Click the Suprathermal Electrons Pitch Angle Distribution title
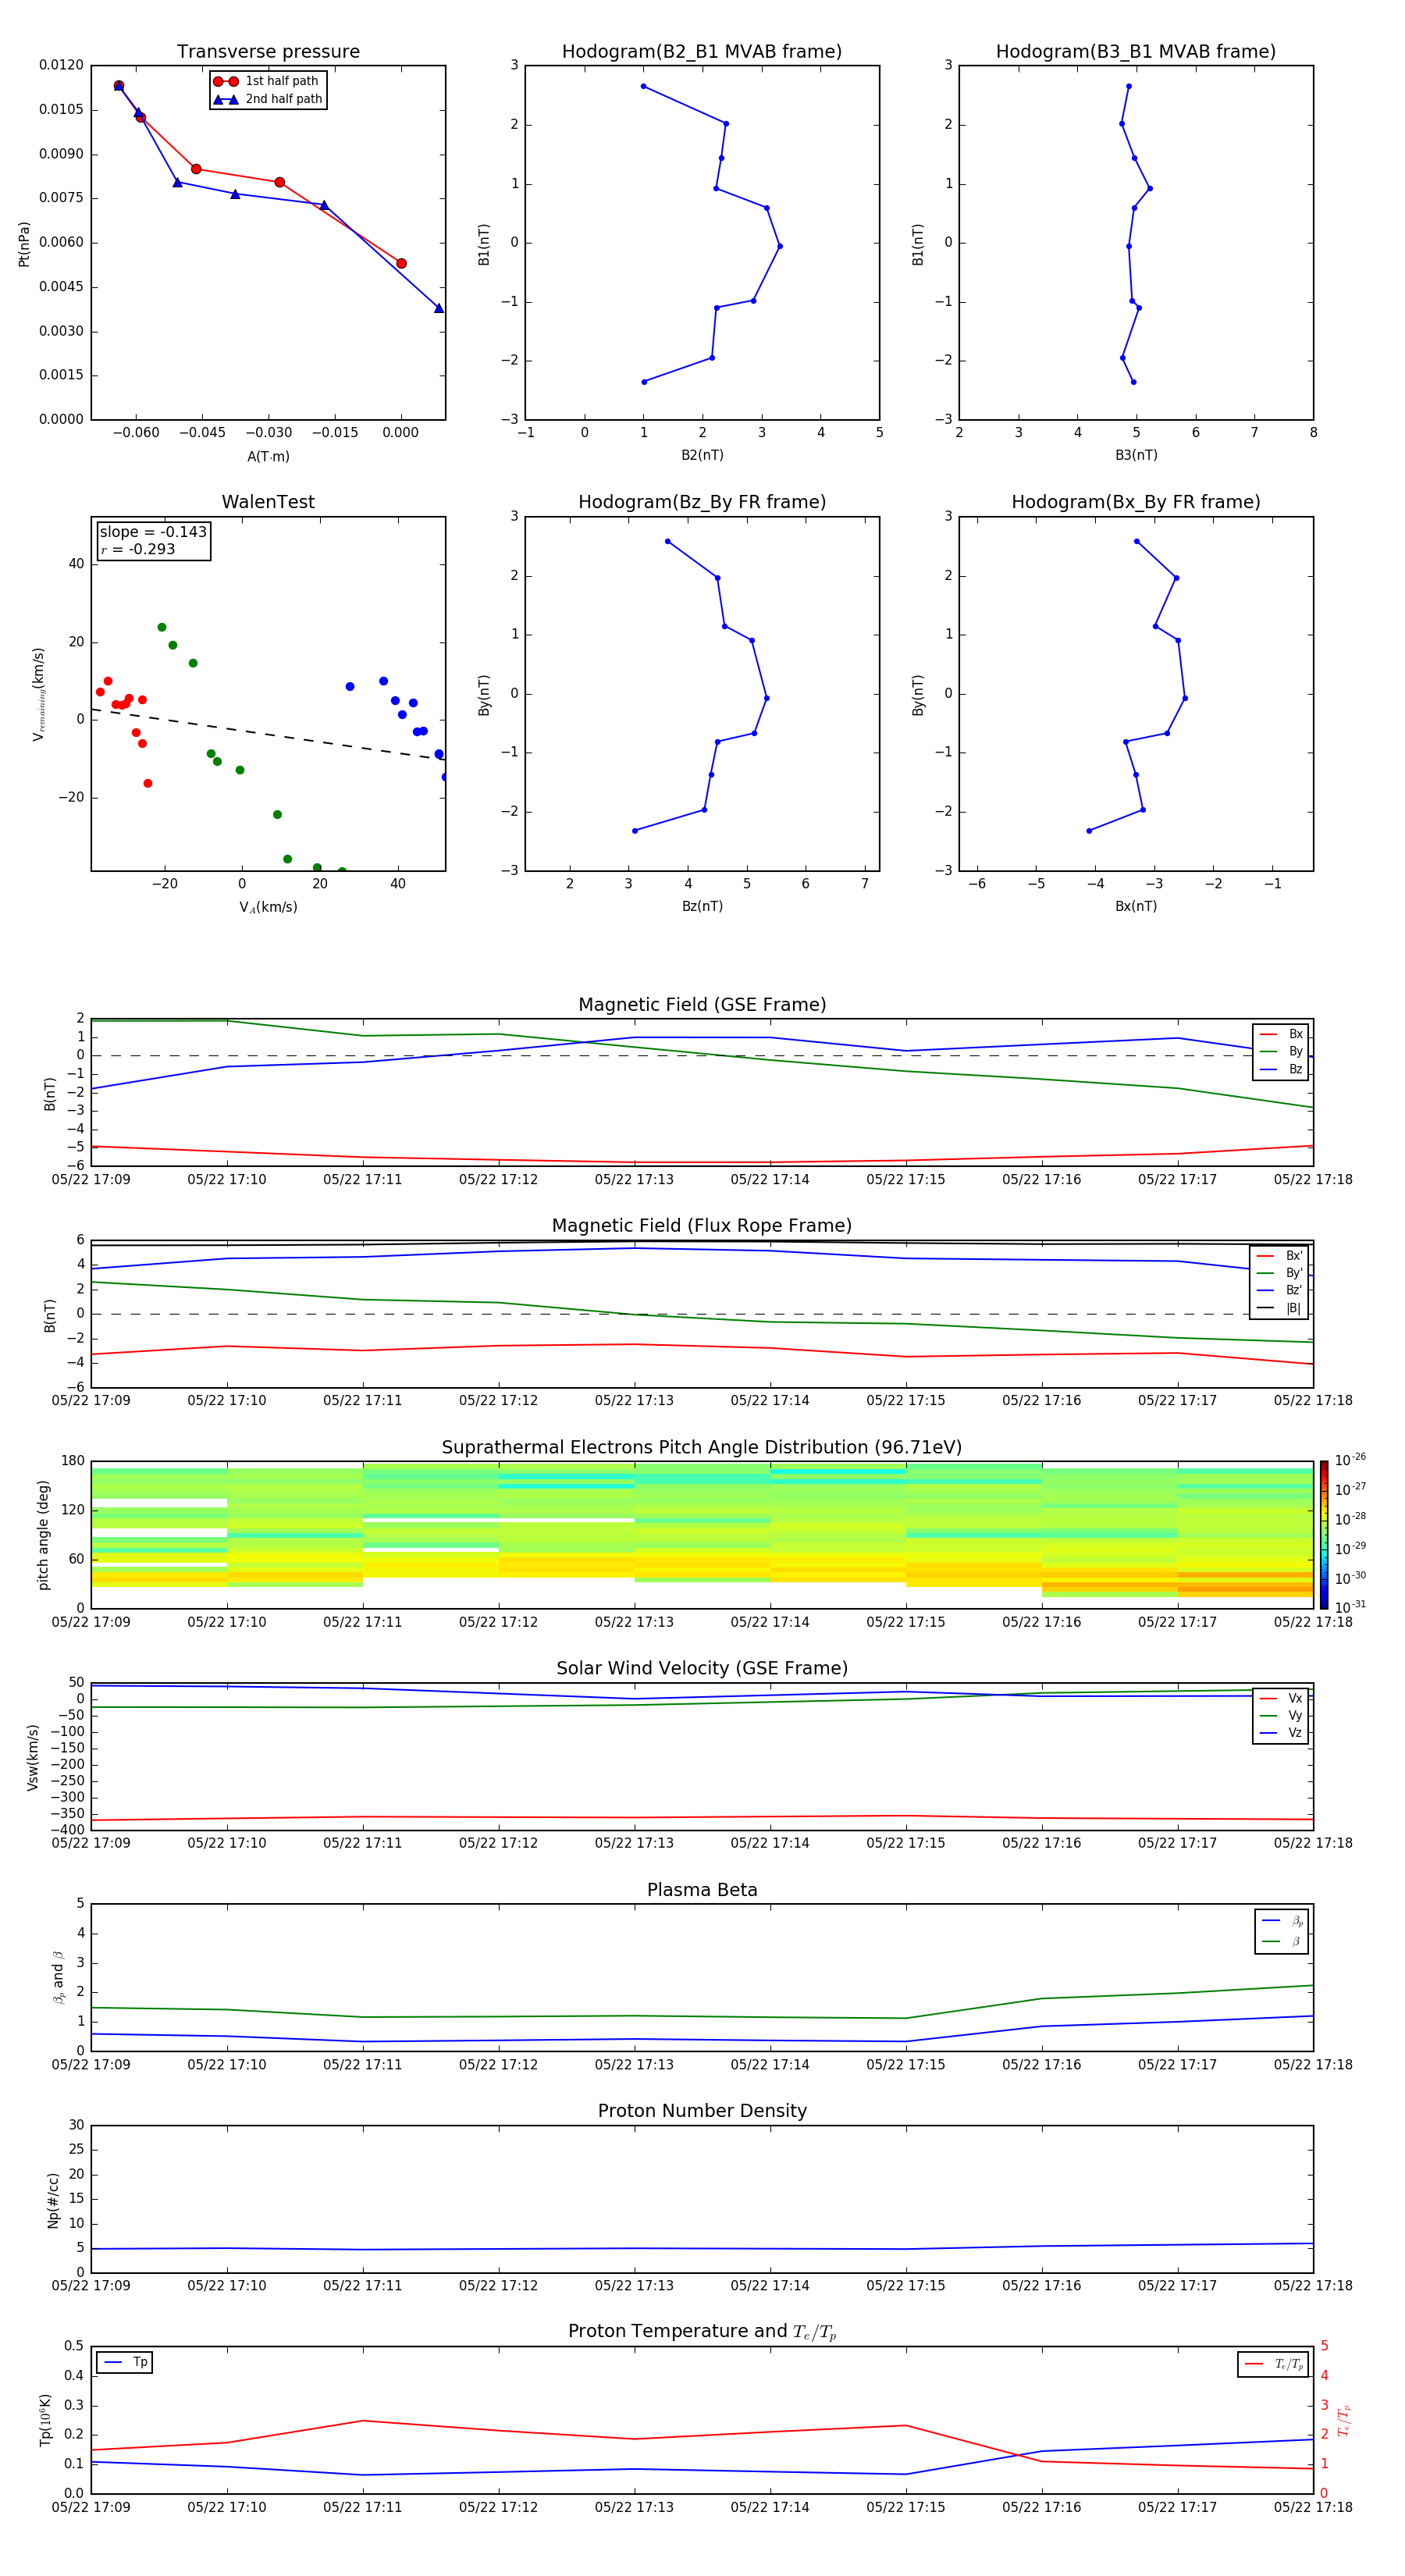This screenshot has height=2576, width=1405. [x=702, y=1447]
